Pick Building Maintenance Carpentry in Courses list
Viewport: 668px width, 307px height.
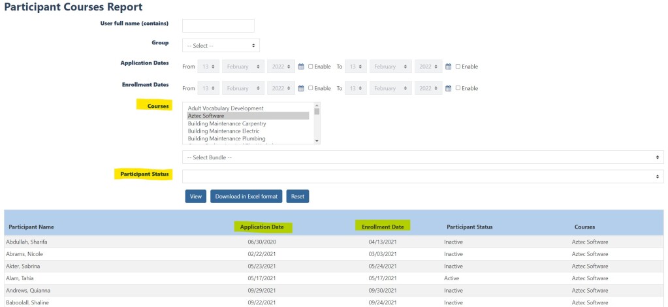[248, 123]
